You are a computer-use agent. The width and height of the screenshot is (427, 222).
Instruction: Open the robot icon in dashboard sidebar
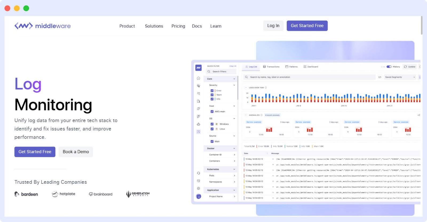tap(198, 124)
